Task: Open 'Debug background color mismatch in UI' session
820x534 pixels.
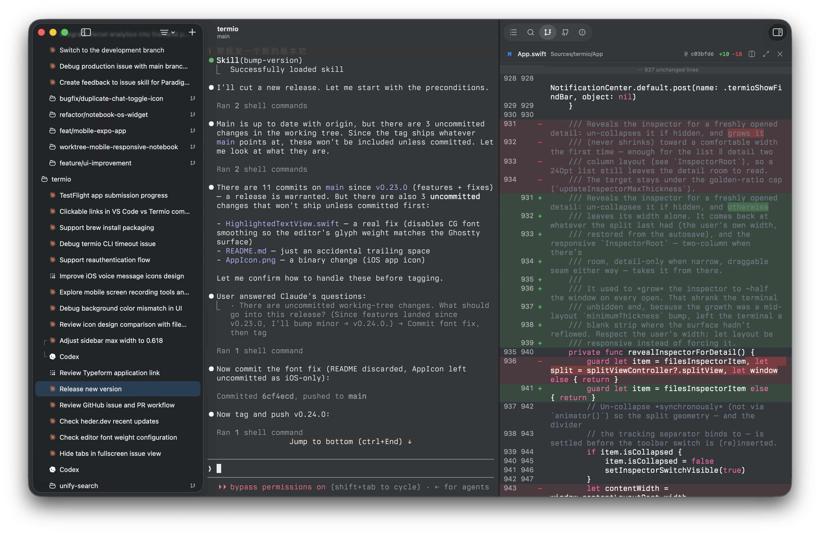Action: click(118, 308)
